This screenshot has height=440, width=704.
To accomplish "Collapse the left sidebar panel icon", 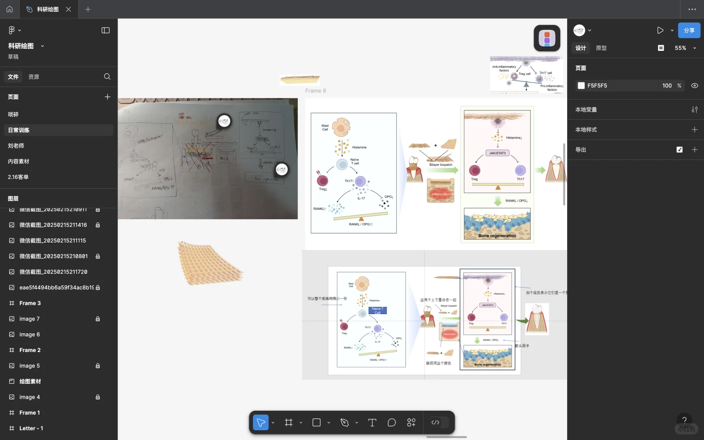I will (x=106, y=30).
